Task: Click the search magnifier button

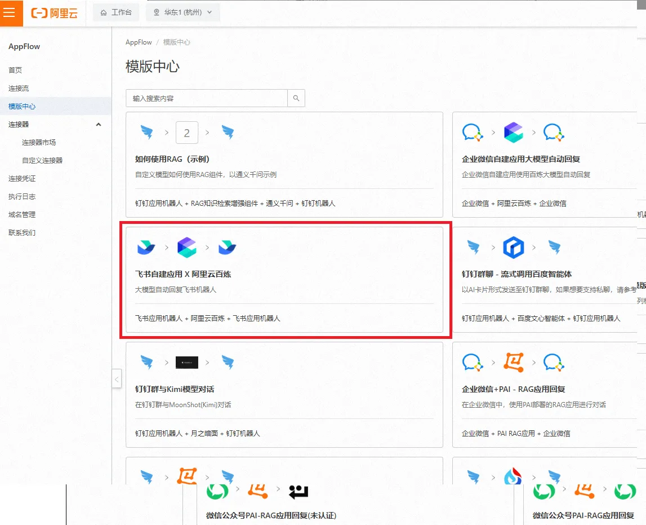Action: (296, 98)
